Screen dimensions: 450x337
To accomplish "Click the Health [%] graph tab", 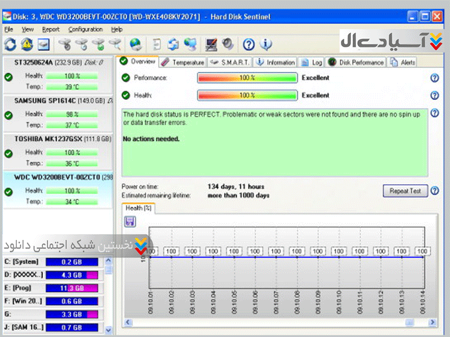I will tap(138, 208).
